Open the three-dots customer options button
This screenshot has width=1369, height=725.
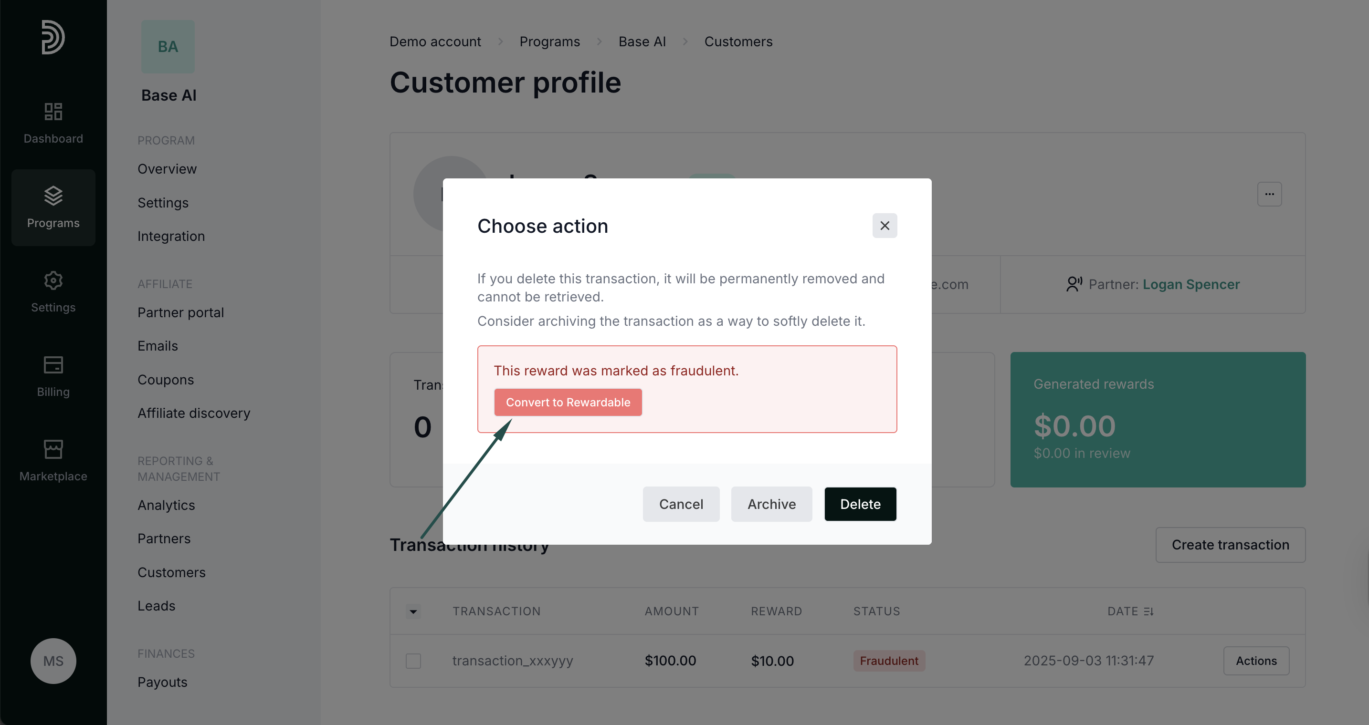coord(1270,195)
